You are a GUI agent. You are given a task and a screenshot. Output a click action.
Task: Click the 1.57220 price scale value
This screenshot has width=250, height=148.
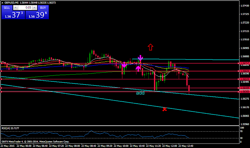[245, 23]
